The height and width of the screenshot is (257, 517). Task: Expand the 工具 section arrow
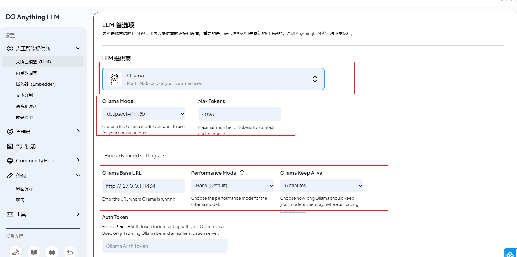click(78, 214)
